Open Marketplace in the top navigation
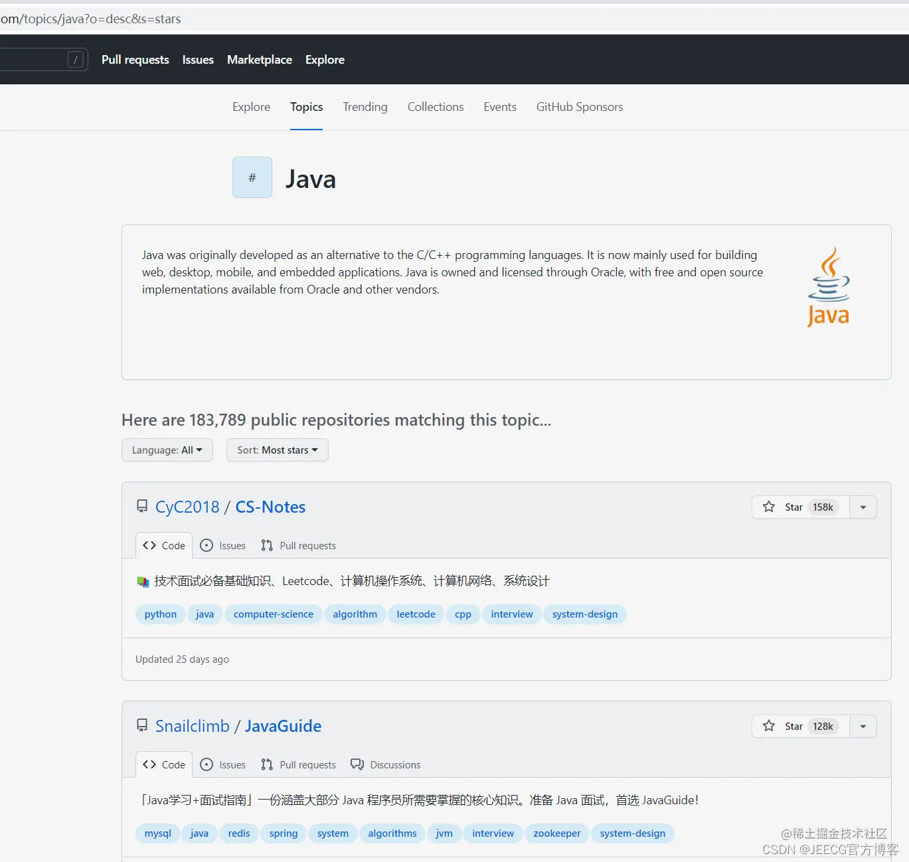Image resolution: width=909 pixels, height=862 pixels. [x=259, y=60]
